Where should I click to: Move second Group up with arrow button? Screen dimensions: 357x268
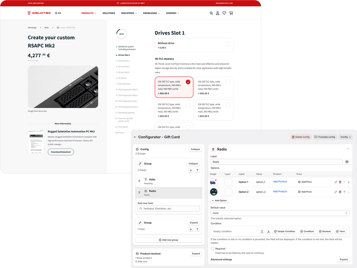click(x=197, y=229)
